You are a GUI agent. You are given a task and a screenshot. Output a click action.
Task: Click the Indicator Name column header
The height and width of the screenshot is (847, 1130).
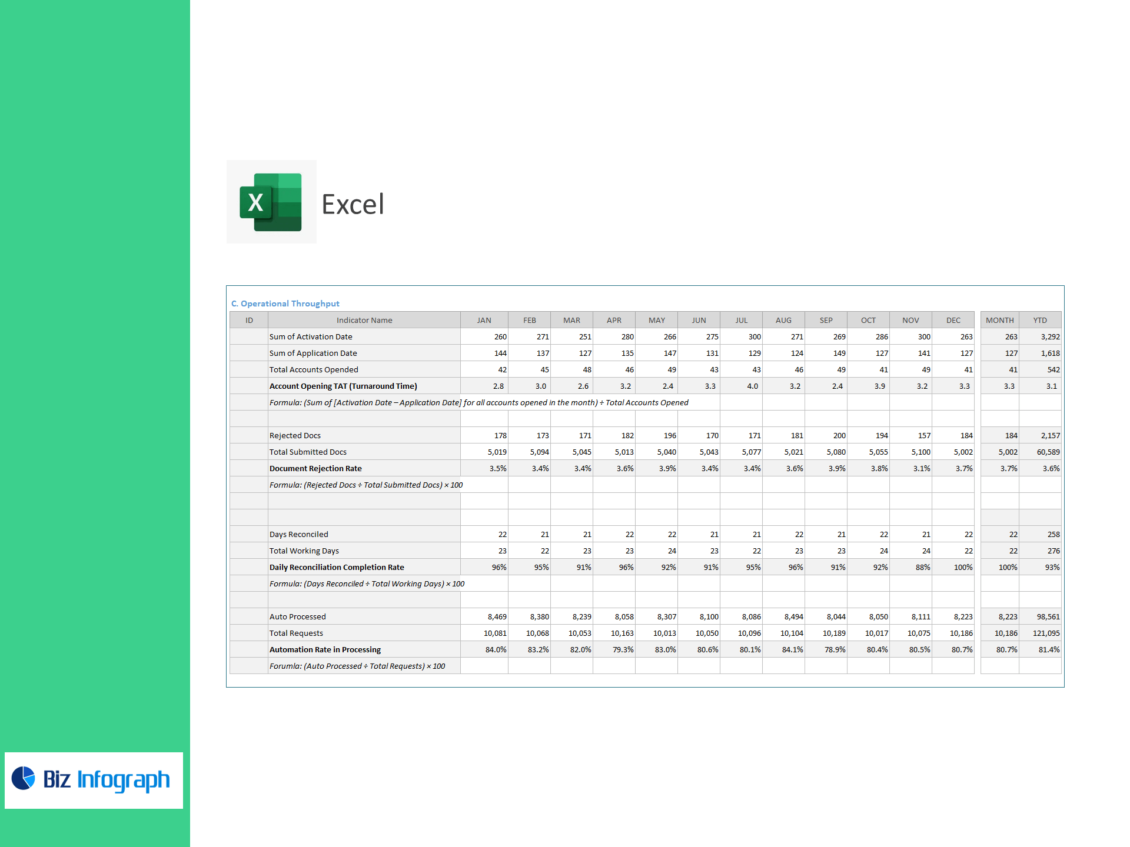(x=364, y=321)
